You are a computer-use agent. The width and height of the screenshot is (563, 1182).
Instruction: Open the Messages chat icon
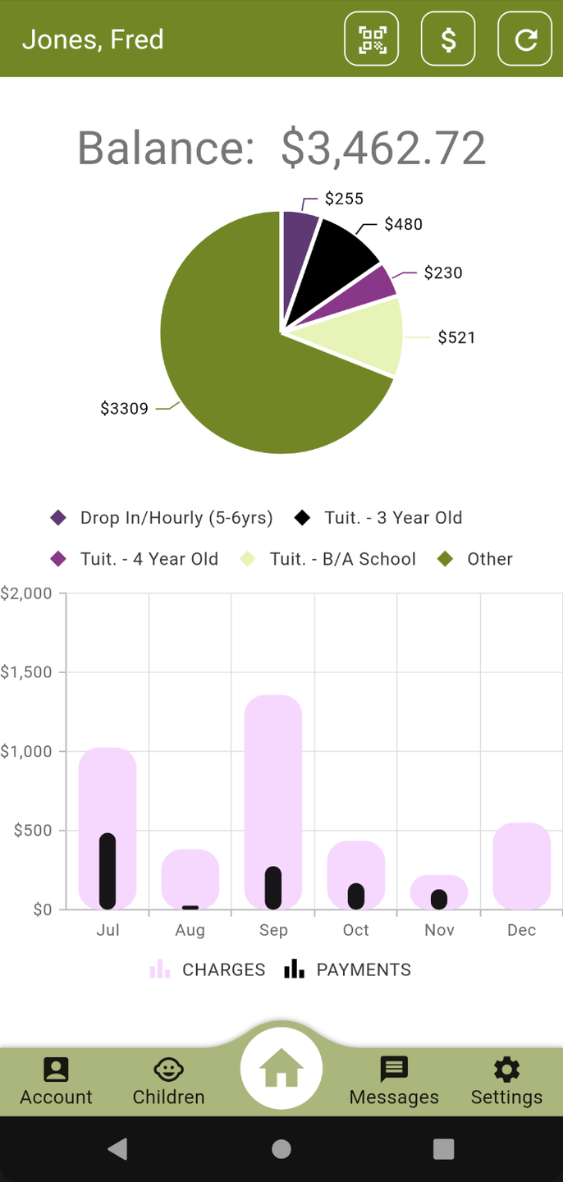click(394, 1070)
